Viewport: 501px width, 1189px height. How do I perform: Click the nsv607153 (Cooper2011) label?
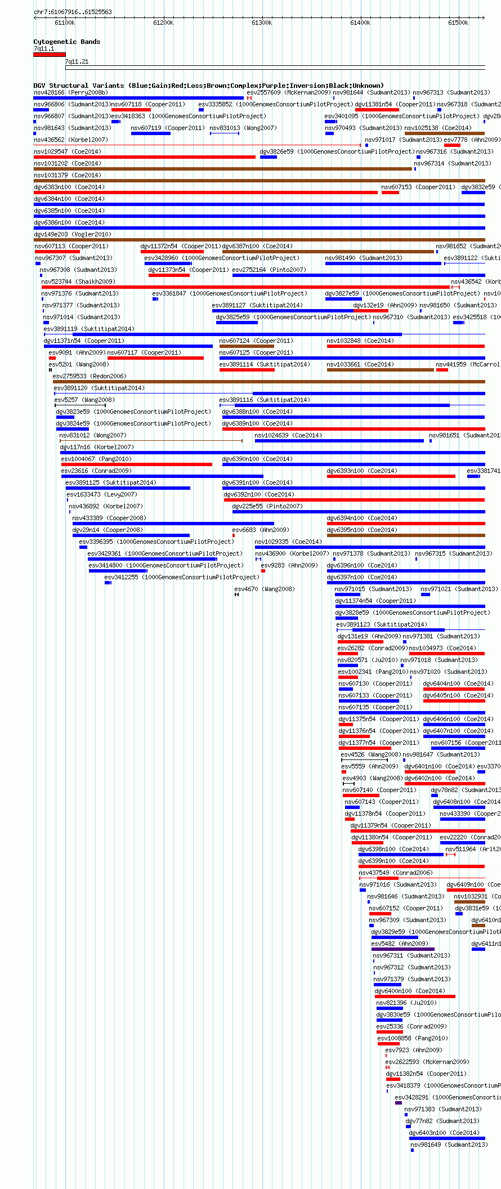(x=418, y=187)
